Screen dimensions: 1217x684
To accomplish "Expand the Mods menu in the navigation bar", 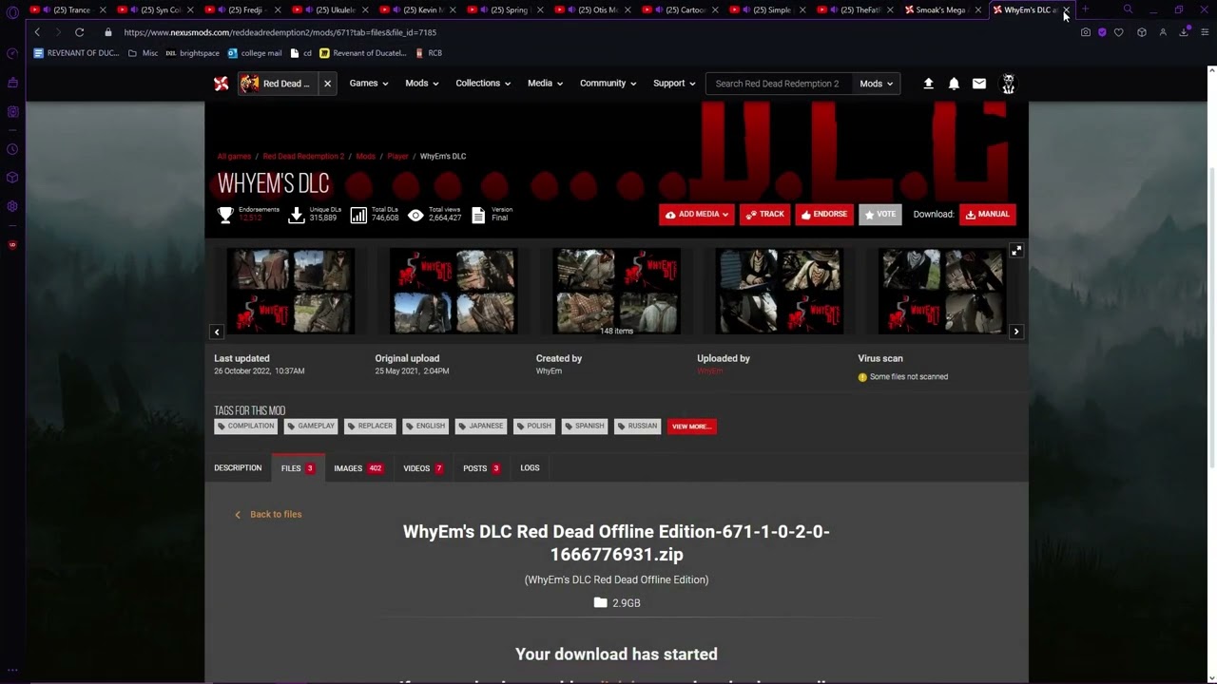I will click(x=422, y=84).
